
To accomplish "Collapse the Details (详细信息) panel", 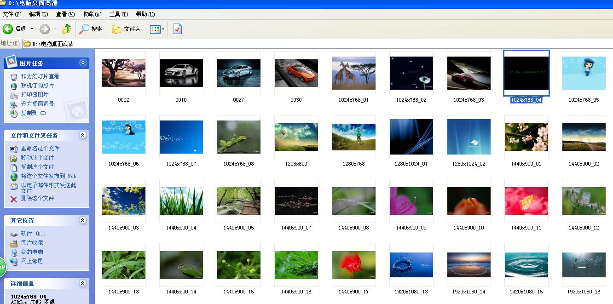I will coord(83,283).
